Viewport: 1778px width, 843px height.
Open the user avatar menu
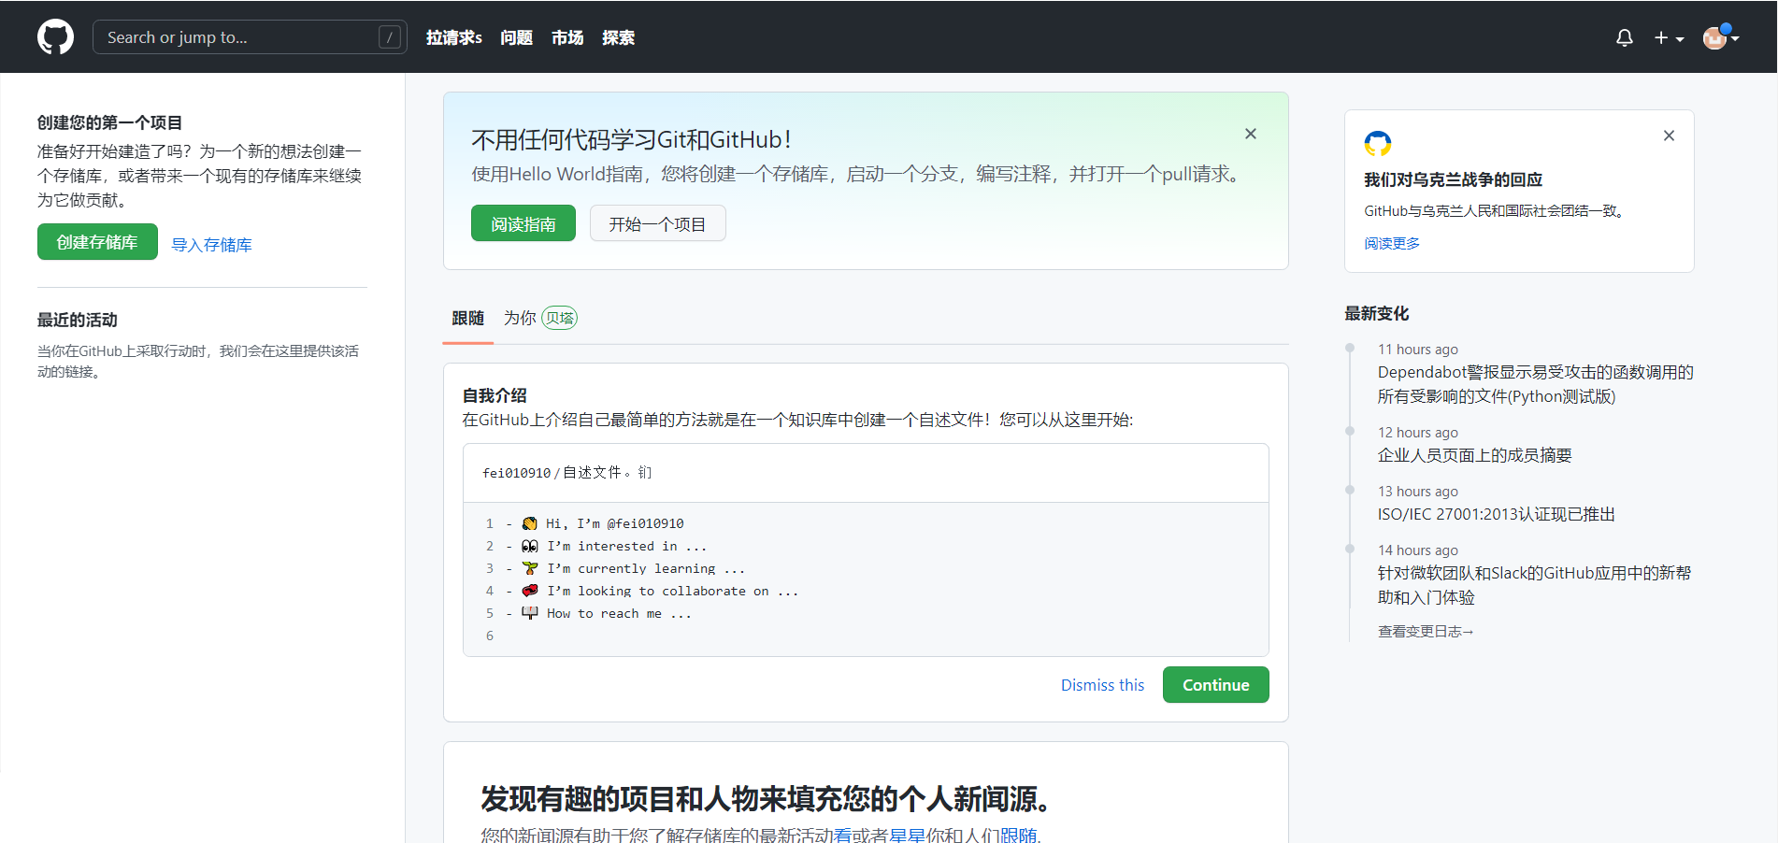(x=1720, y=37)
